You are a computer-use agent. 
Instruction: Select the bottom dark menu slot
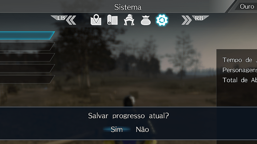click(27, 79)
